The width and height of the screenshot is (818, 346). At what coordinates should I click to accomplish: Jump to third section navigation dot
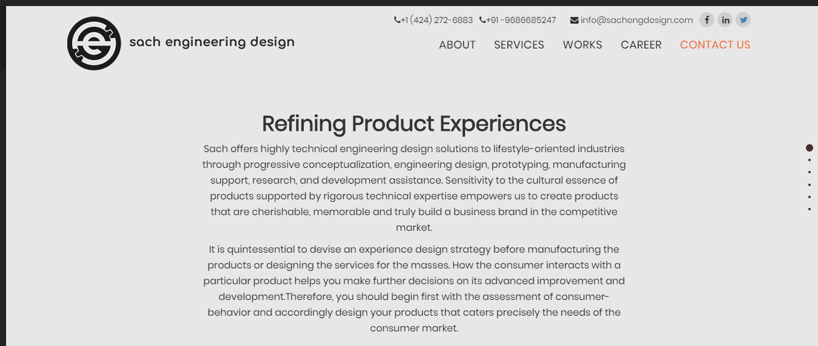(x=810, y=172)
